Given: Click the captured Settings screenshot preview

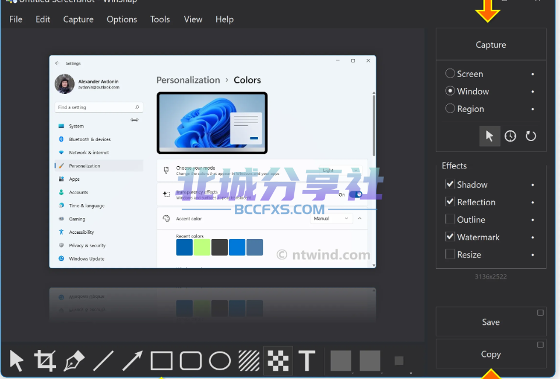Looking at the screenshot, I should coord(213,162).
